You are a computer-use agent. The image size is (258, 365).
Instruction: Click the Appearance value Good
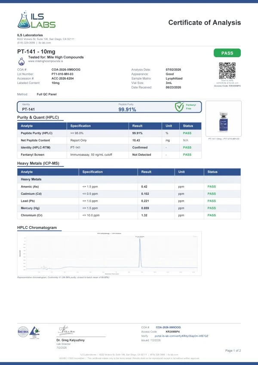170,74
